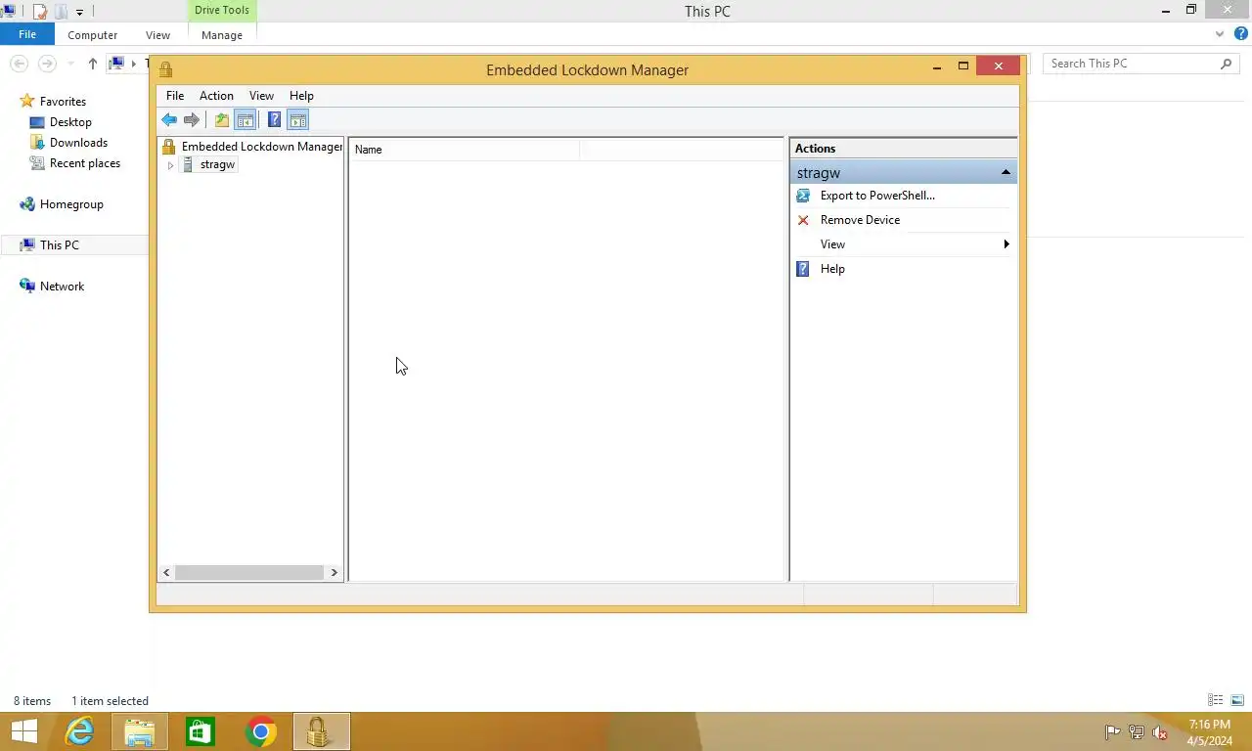1252x751 pixels.
Task: Click the lock icon in Lockdown Manager title bar
Action: (x=165, y=69)
